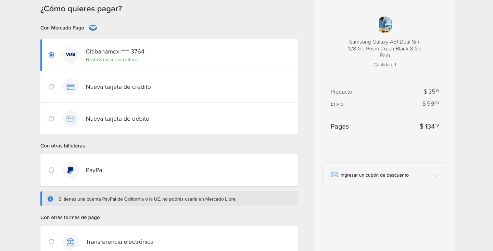Image resolution: width=493 pixels, height=251 pixels.
Task: Click the Con otras formas de pago heading
Action: click(70, 217)
